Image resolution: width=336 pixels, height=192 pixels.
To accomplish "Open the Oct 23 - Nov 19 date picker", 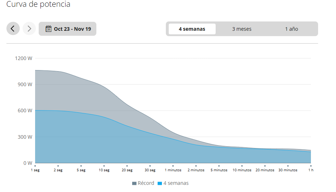I will [68, 29].
